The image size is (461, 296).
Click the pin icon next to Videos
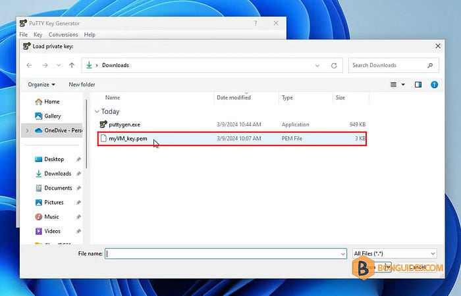click(x=78, y=232)
